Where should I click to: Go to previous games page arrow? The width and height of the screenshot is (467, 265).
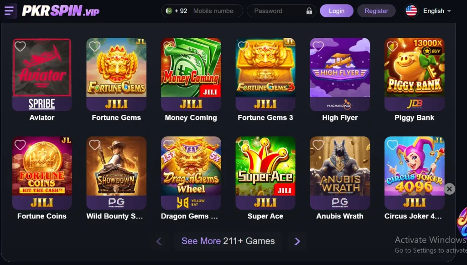pyautogui.click(x=159, y=241)
